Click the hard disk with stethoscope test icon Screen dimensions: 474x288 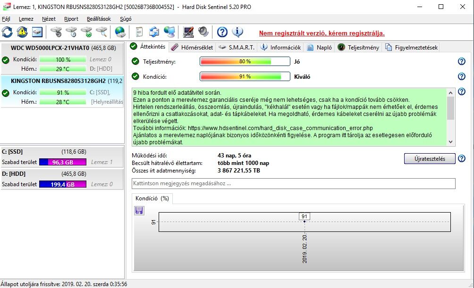pyautogui.click(x=56, y=32)
